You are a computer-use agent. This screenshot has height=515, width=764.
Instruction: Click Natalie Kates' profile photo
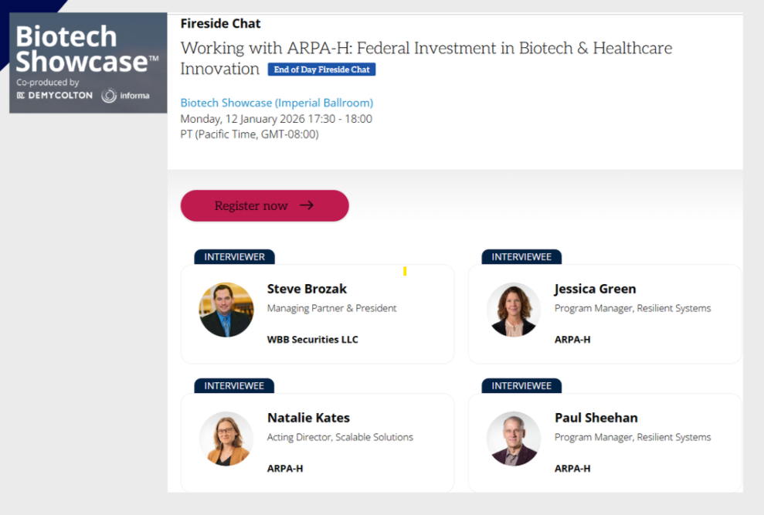[226, 439]
